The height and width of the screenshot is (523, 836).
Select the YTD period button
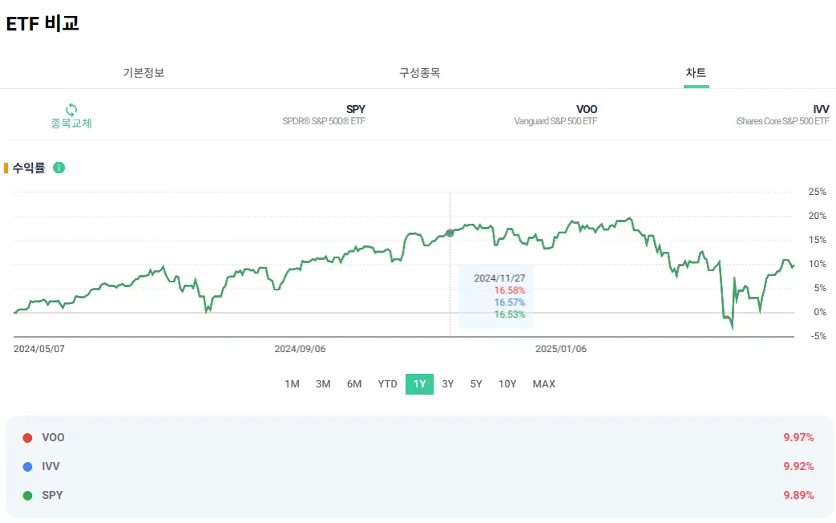pos(388,383)
